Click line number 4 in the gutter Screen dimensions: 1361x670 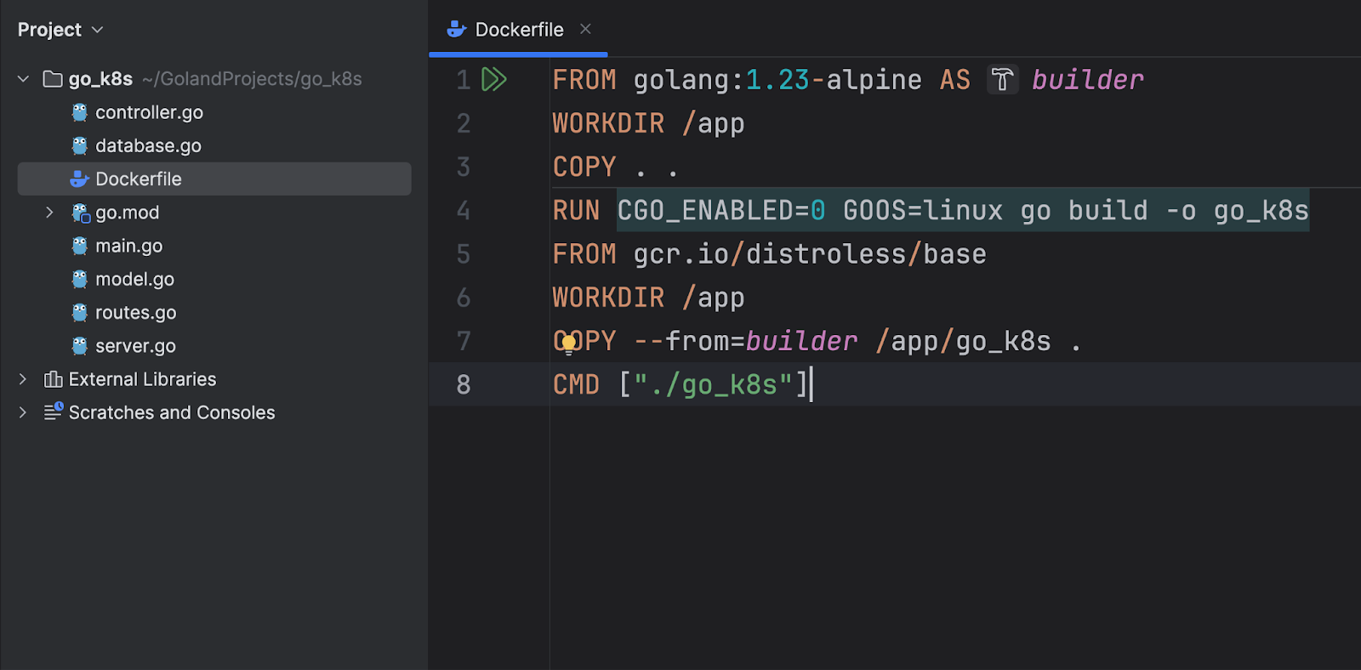pos(464,210)
